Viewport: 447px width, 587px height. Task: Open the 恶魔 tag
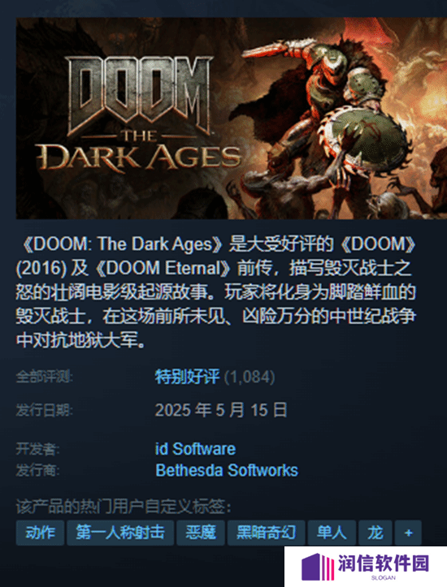coord(201,533)
